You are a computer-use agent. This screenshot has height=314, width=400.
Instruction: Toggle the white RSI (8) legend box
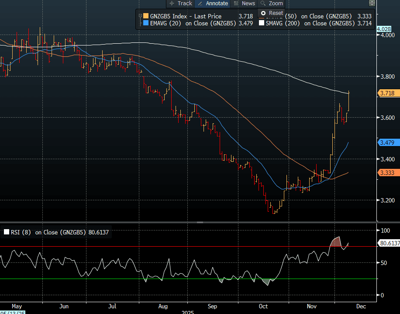coord(6,232)
